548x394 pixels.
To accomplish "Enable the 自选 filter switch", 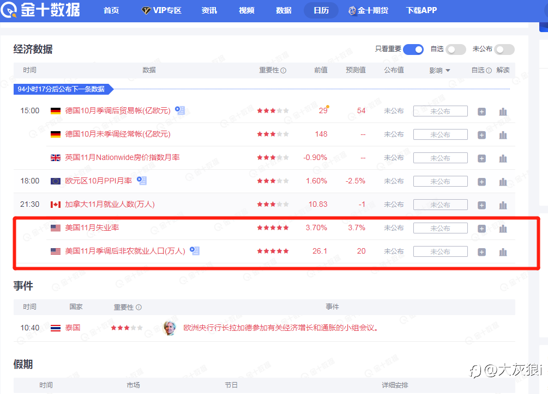I will (456, 50).
